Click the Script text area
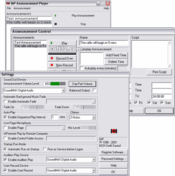 click(x=150, y=54)
